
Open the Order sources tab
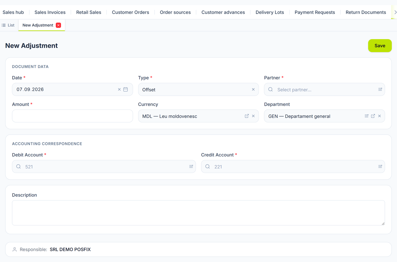(175, 12)
